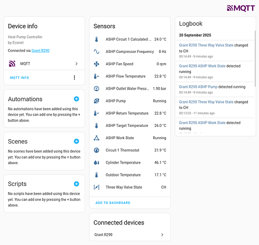Image resolution: width=259 pixels, height=245 pixels.
Task: Add a new scene with plus button
Action: point(76,141)
